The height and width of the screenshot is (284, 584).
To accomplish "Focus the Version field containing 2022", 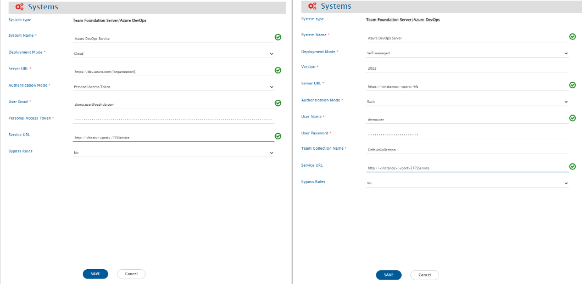I will [x=467, y=69].
